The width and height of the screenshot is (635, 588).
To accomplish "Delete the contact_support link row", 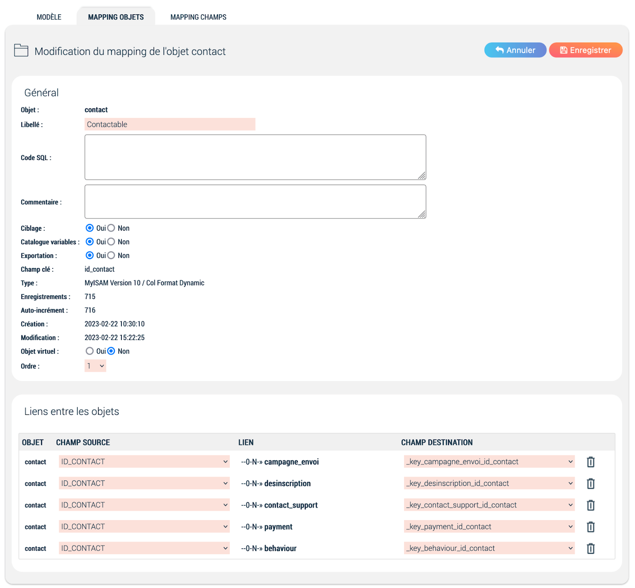I will pyautogui.click(x=591, y=505).
